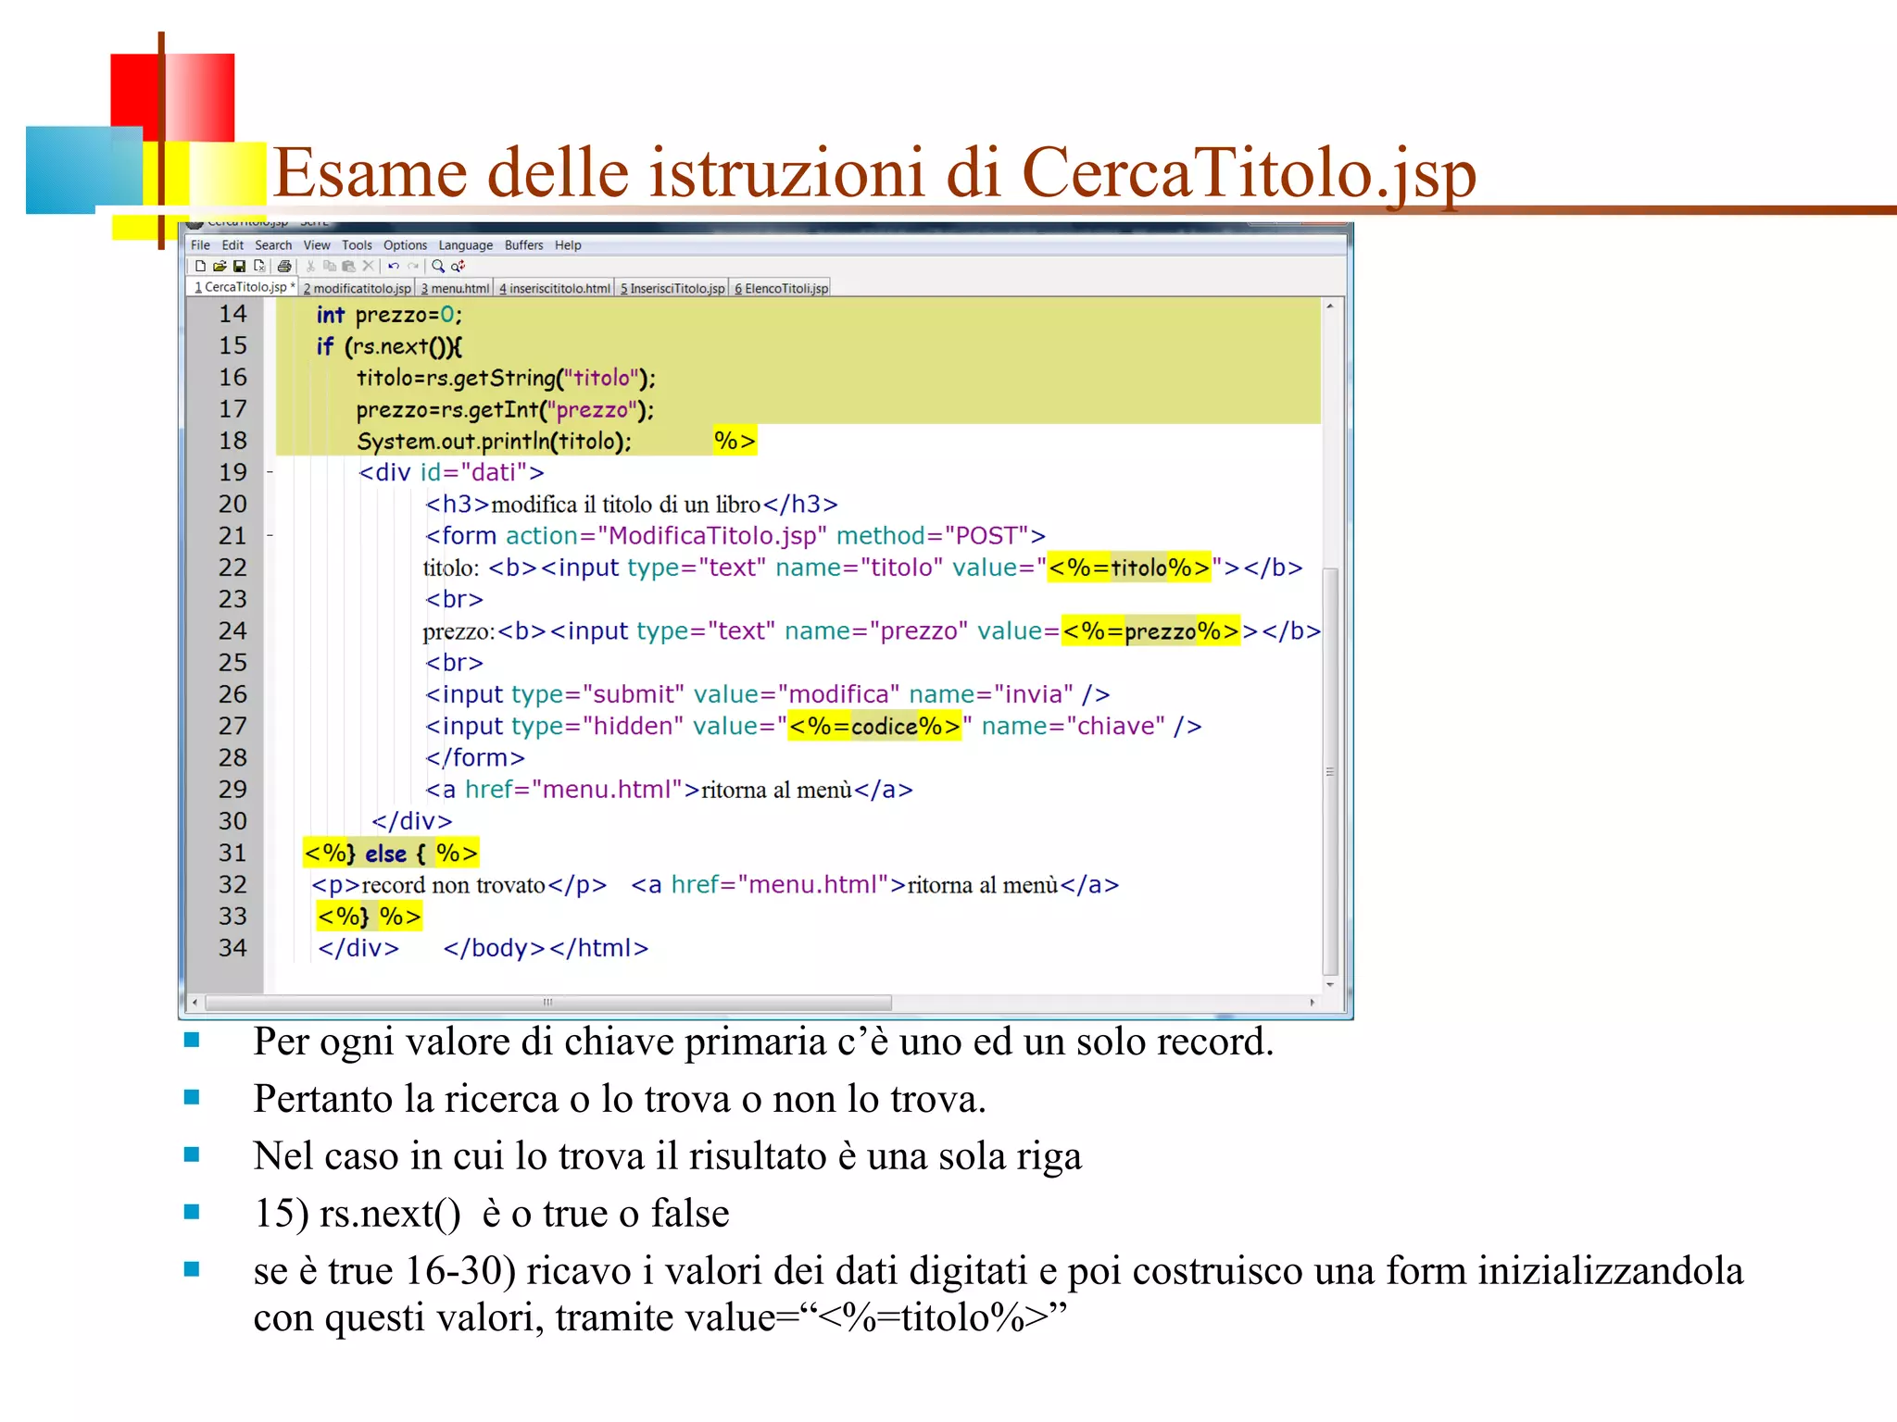The image size is (1897, 1422).
Task: Click the vertical scrollbar down arrow
Action: click(x=1330, y=984)
